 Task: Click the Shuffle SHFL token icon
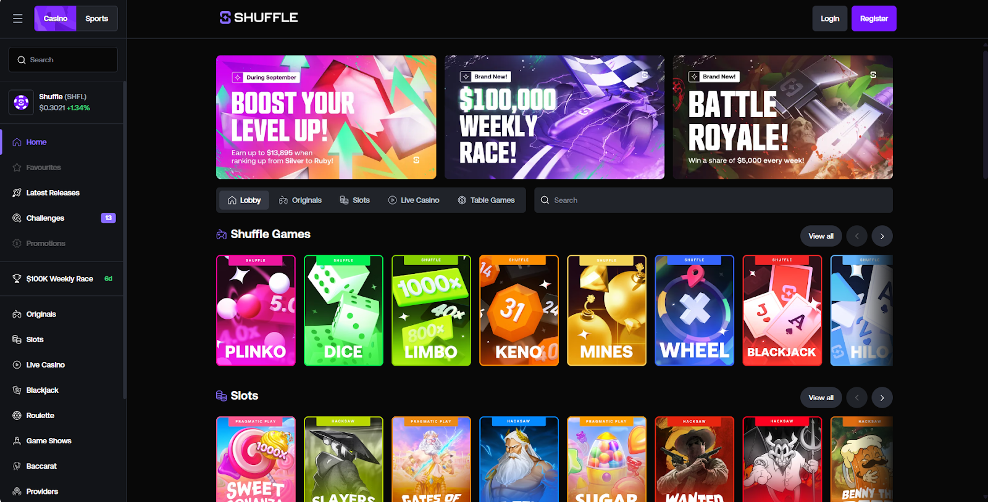[21, 102]
